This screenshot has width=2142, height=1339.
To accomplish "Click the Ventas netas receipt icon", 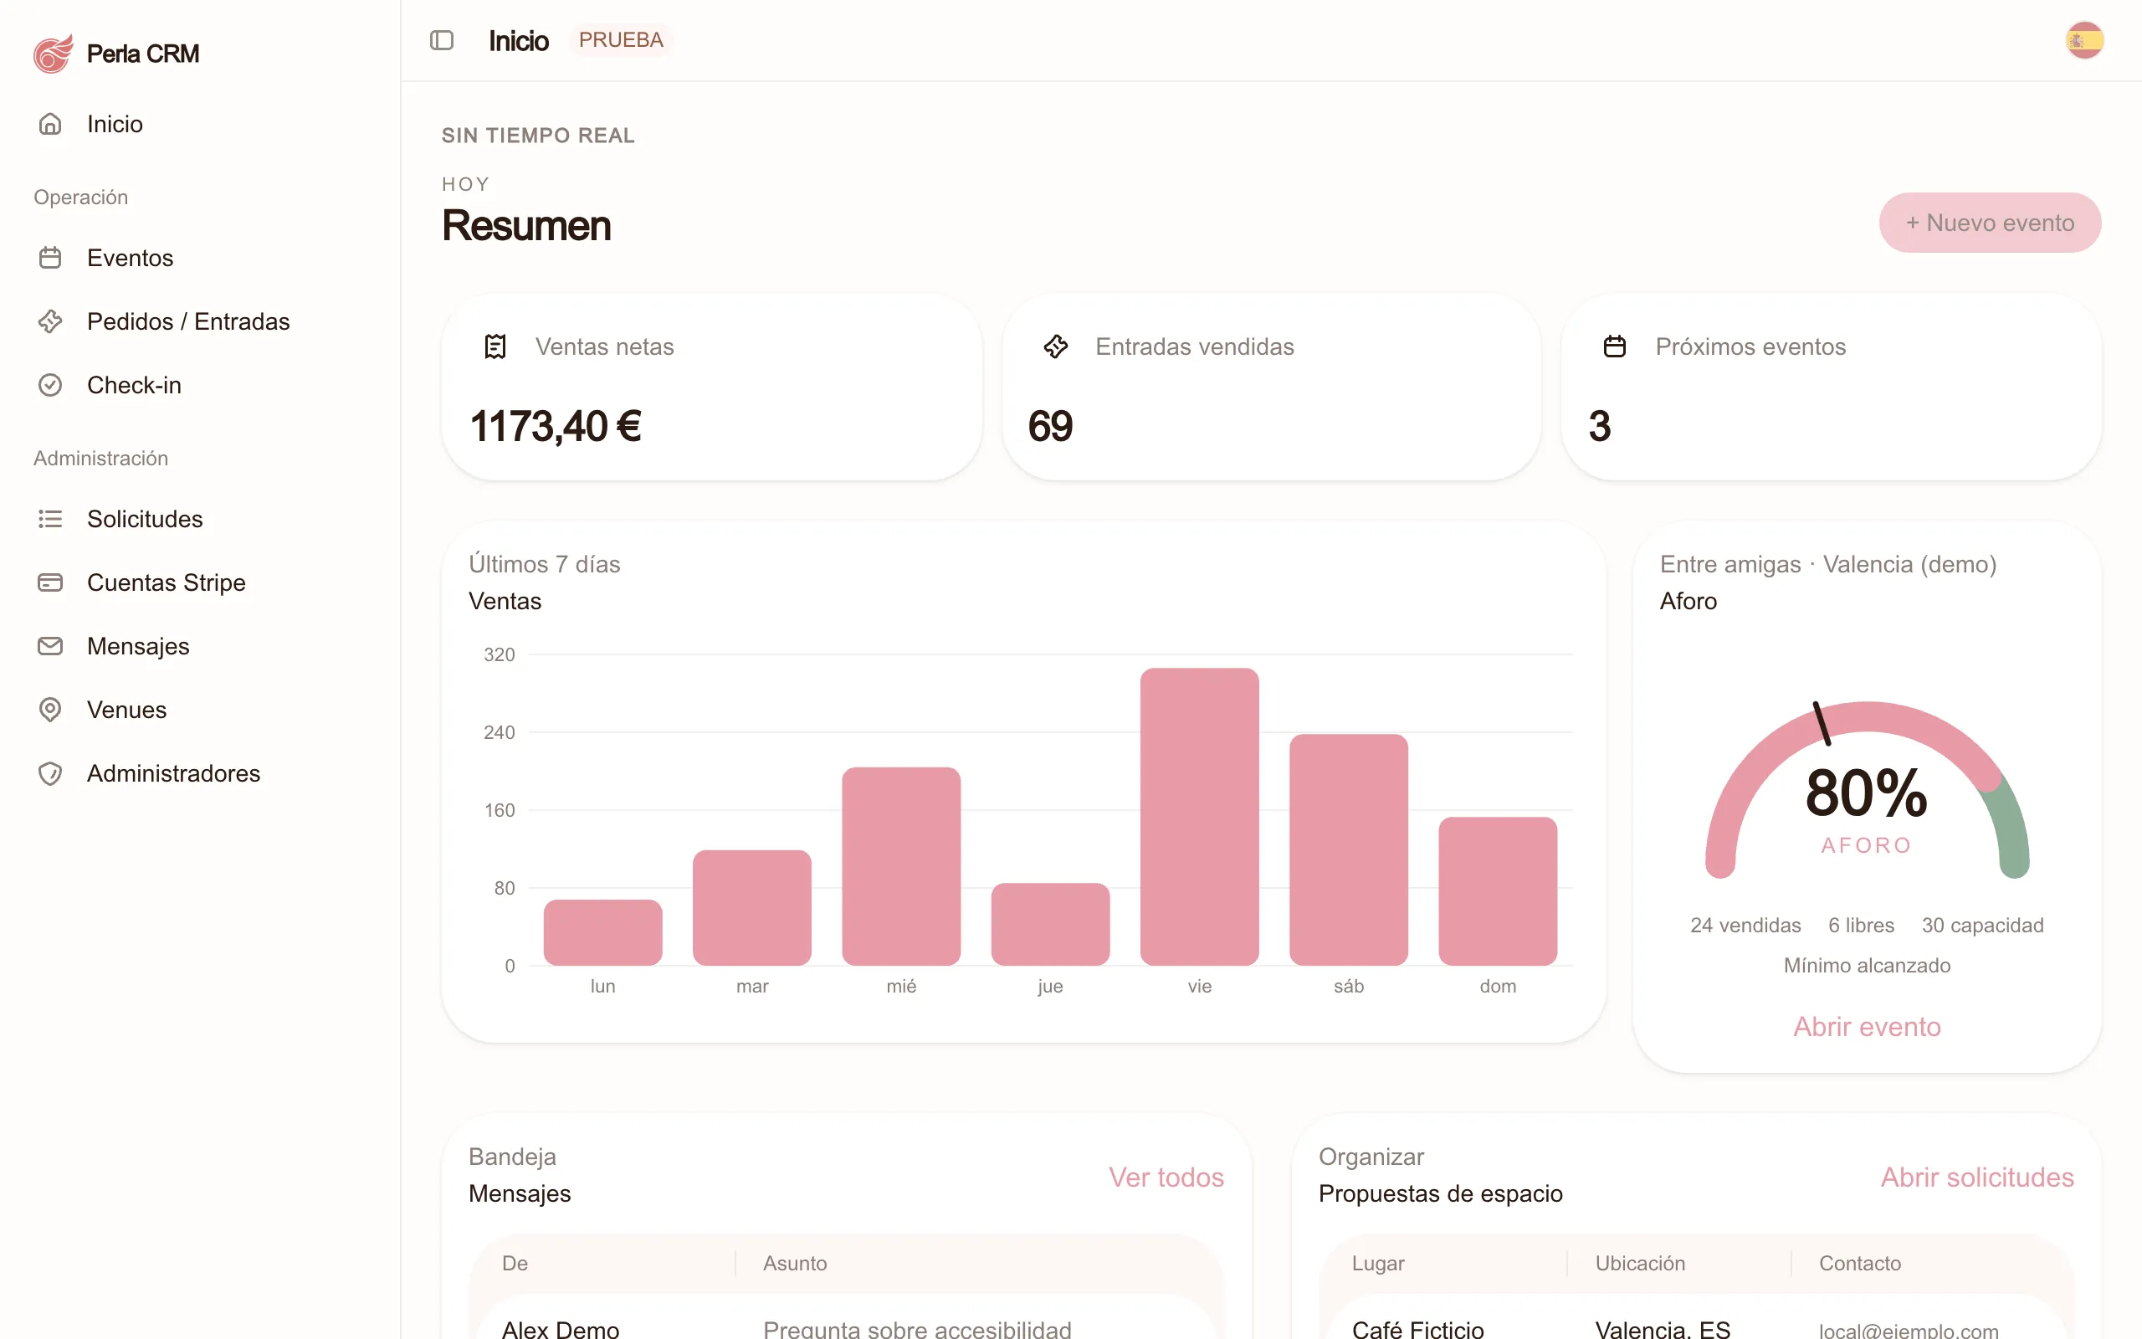I will [495, 346].
